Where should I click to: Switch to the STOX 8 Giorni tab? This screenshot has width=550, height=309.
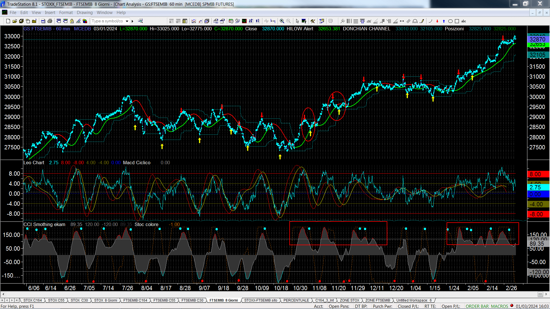pos(105,300)
